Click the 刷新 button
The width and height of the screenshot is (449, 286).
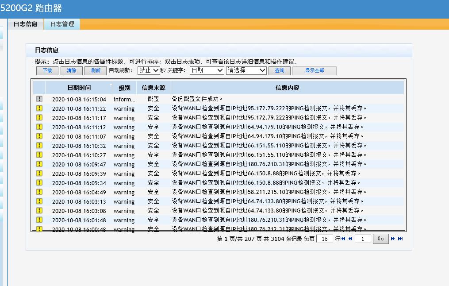coord(96,70)
